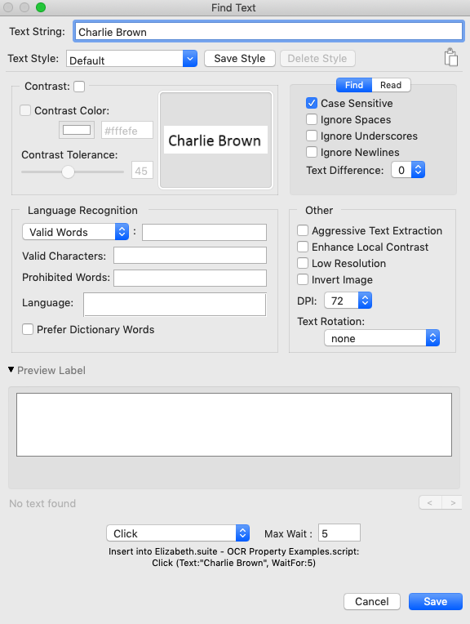
Task: Click the Contrast Tolerance slider handle
Action: 68,172
